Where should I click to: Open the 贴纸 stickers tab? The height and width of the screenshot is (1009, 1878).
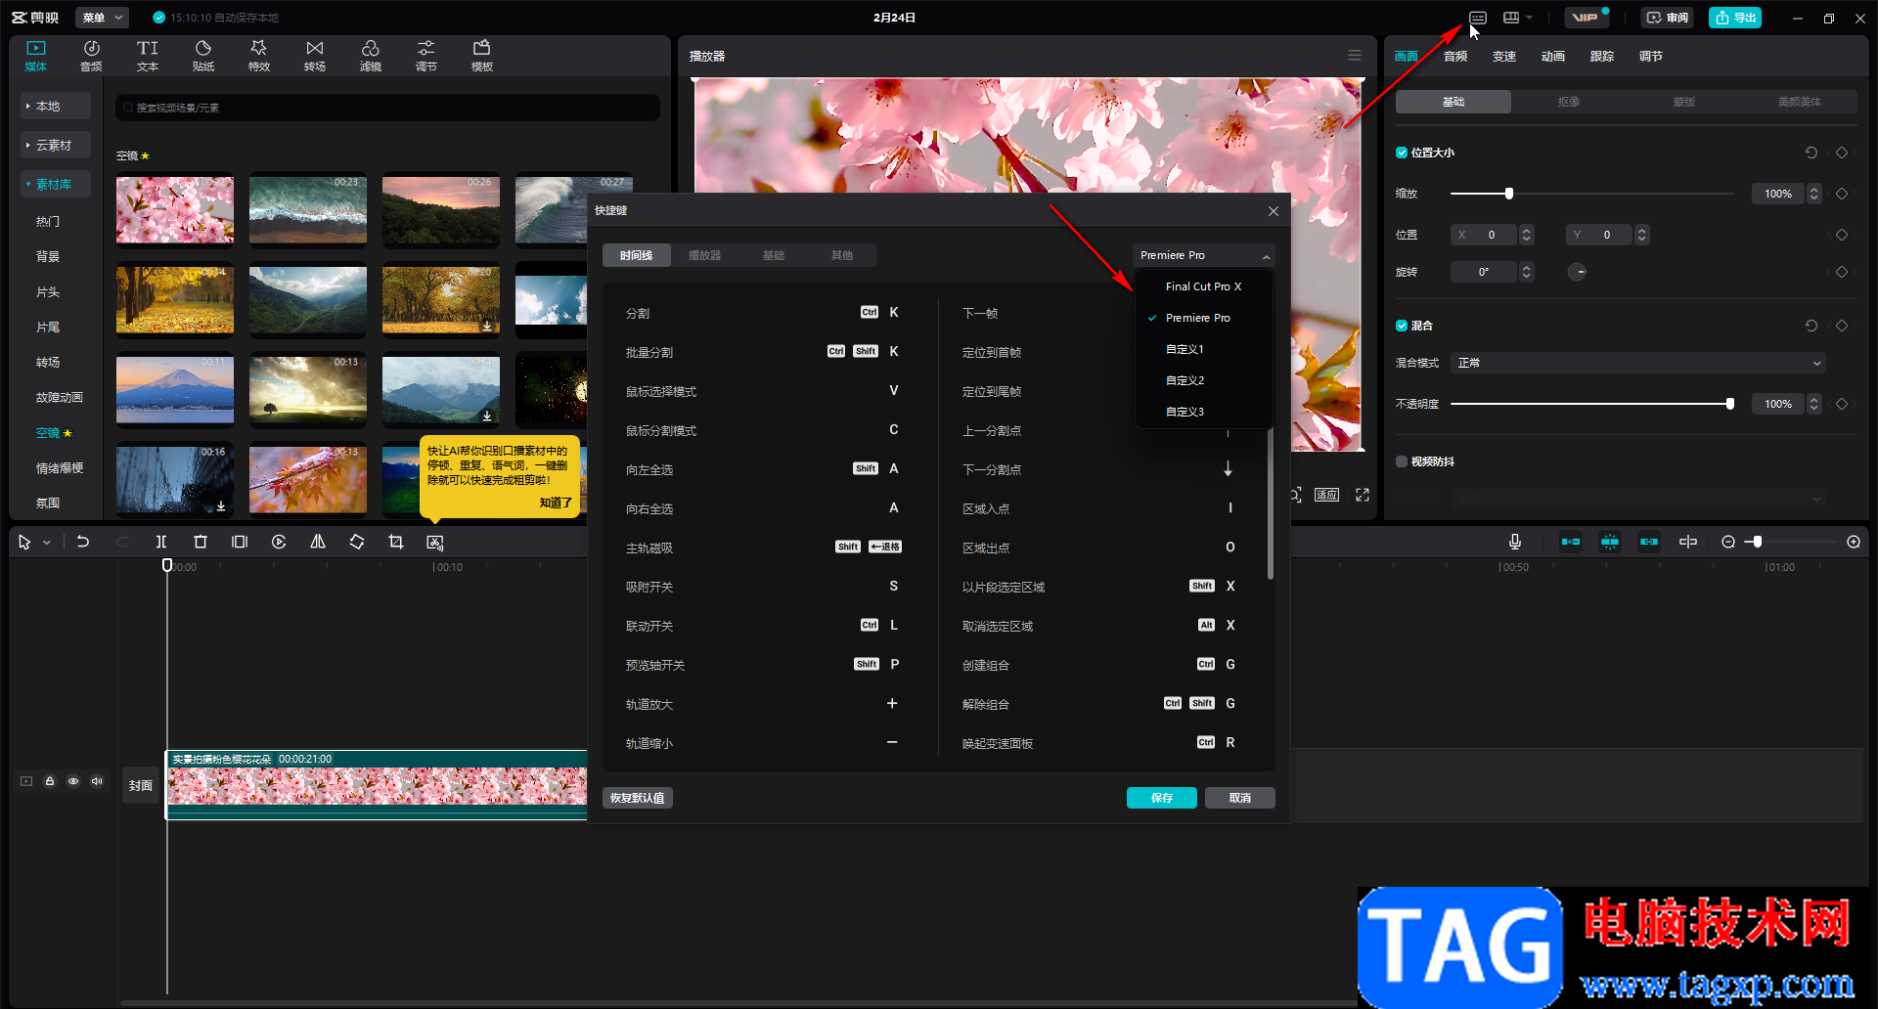click(x=203, y=56)
